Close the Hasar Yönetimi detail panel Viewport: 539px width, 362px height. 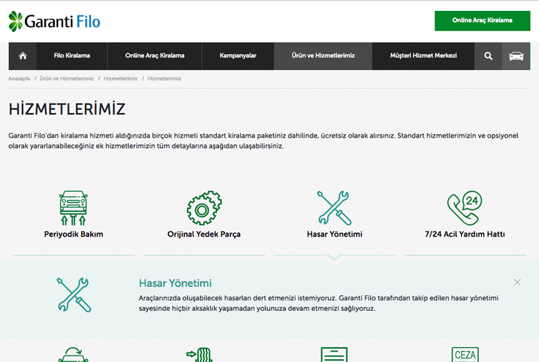[x=517, y=282]
